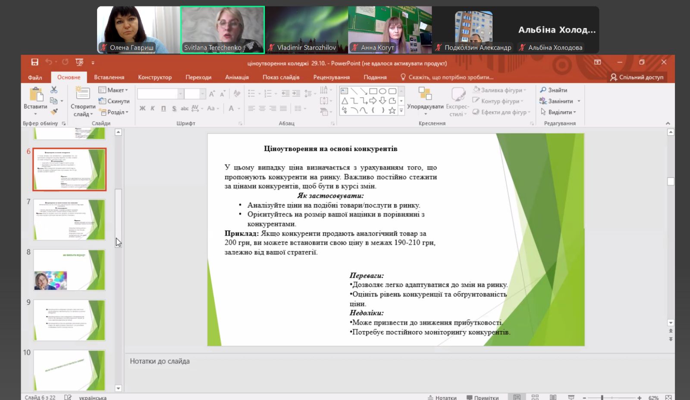The width and height of the screenshot is (690, 400).
Task: Toggle Нотатки pane in status bar
Action: (x=442, y=397)
